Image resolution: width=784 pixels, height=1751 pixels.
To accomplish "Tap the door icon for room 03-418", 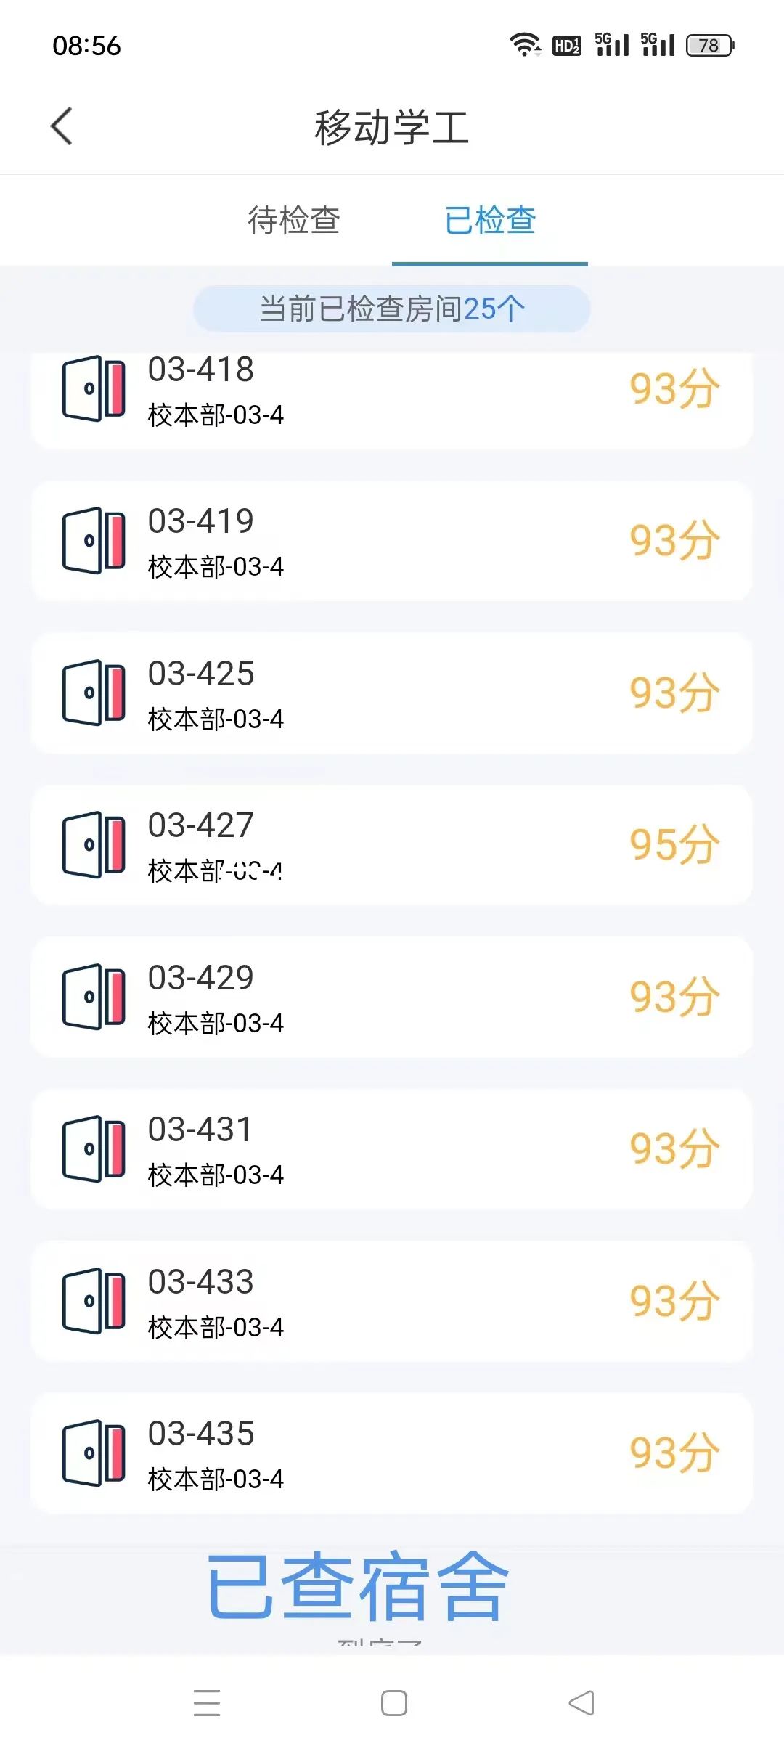I will click(94, 388).
